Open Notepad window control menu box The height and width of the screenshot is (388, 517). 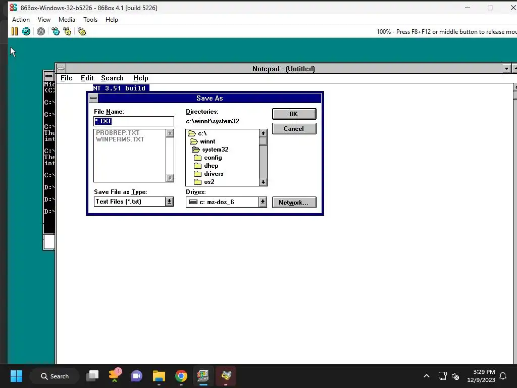pos(61,69)
